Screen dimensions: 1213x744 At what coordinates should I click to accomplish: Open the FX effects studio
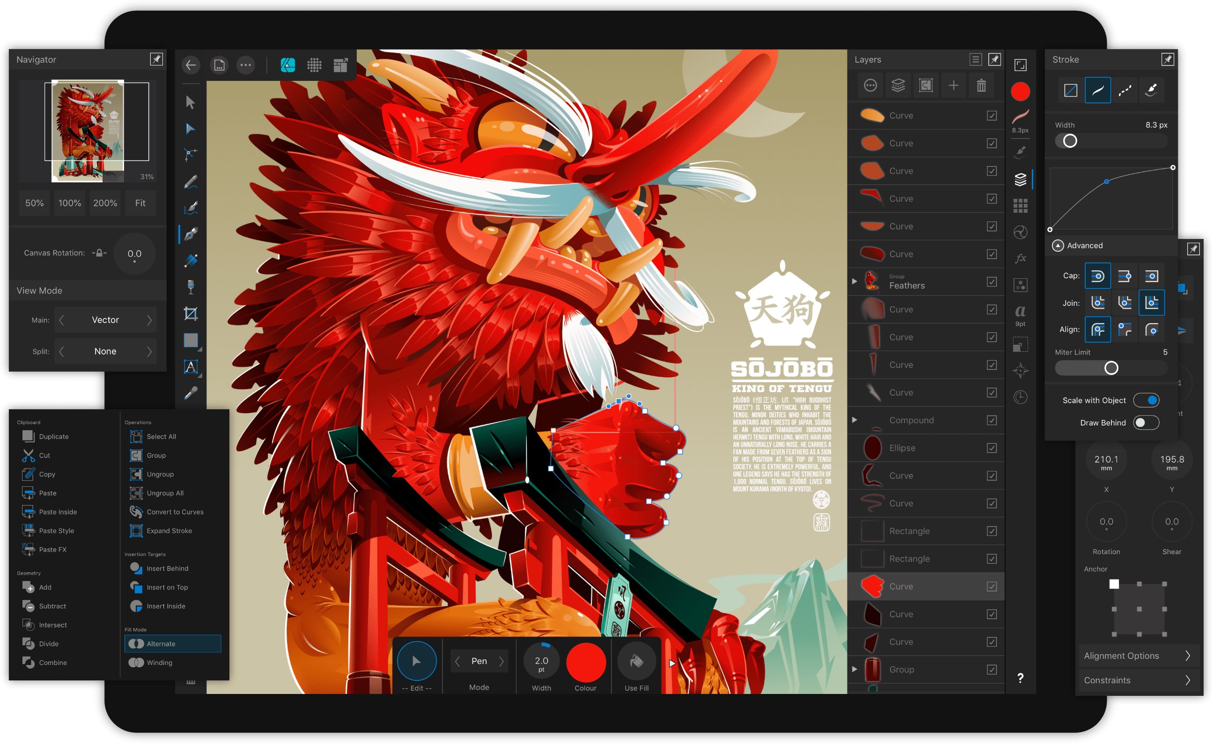[1021, 257]
